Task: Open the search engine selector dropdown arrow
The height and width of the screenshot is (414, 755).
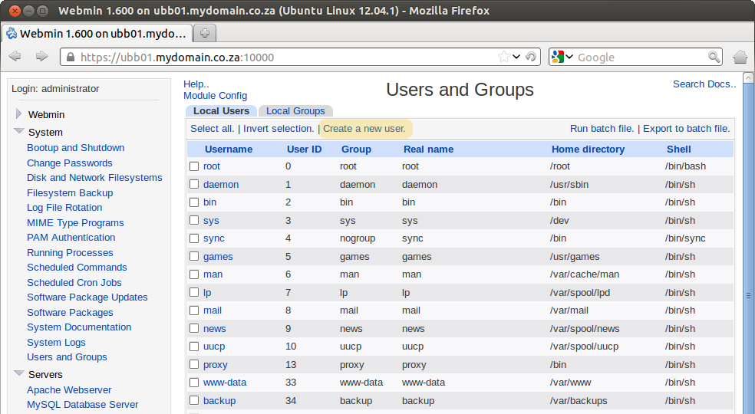Action: [569, 57]
